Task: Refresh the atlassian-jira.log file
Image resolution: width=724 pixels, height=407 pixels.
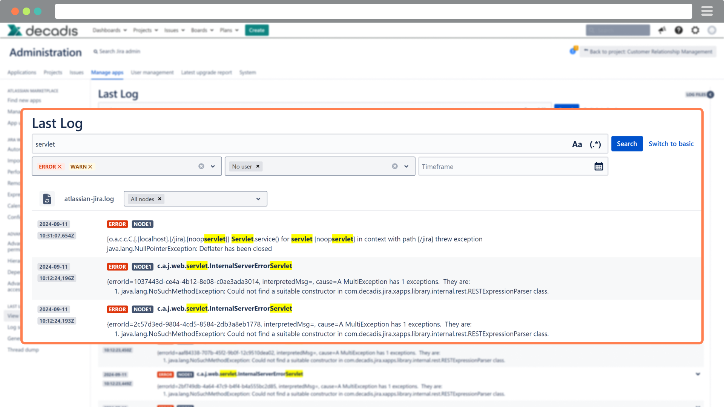Action: tap(47, 199)
